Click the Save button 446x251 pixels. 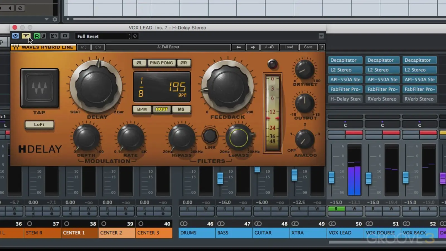pyautogui.click(x=308, y=47)
